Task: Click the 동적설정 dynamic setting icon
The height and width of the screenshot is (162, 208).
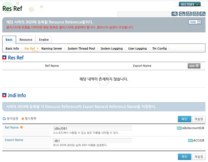Action: click(x=4, y=119)
